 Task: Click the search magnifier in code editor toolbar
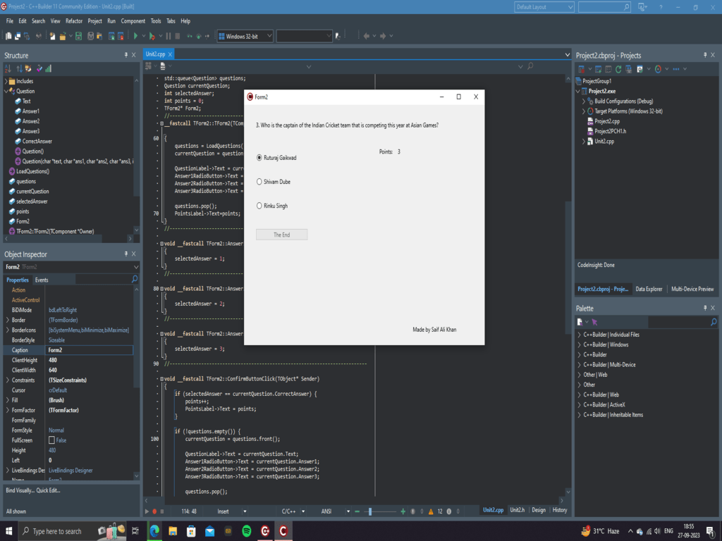click(530, 66)
